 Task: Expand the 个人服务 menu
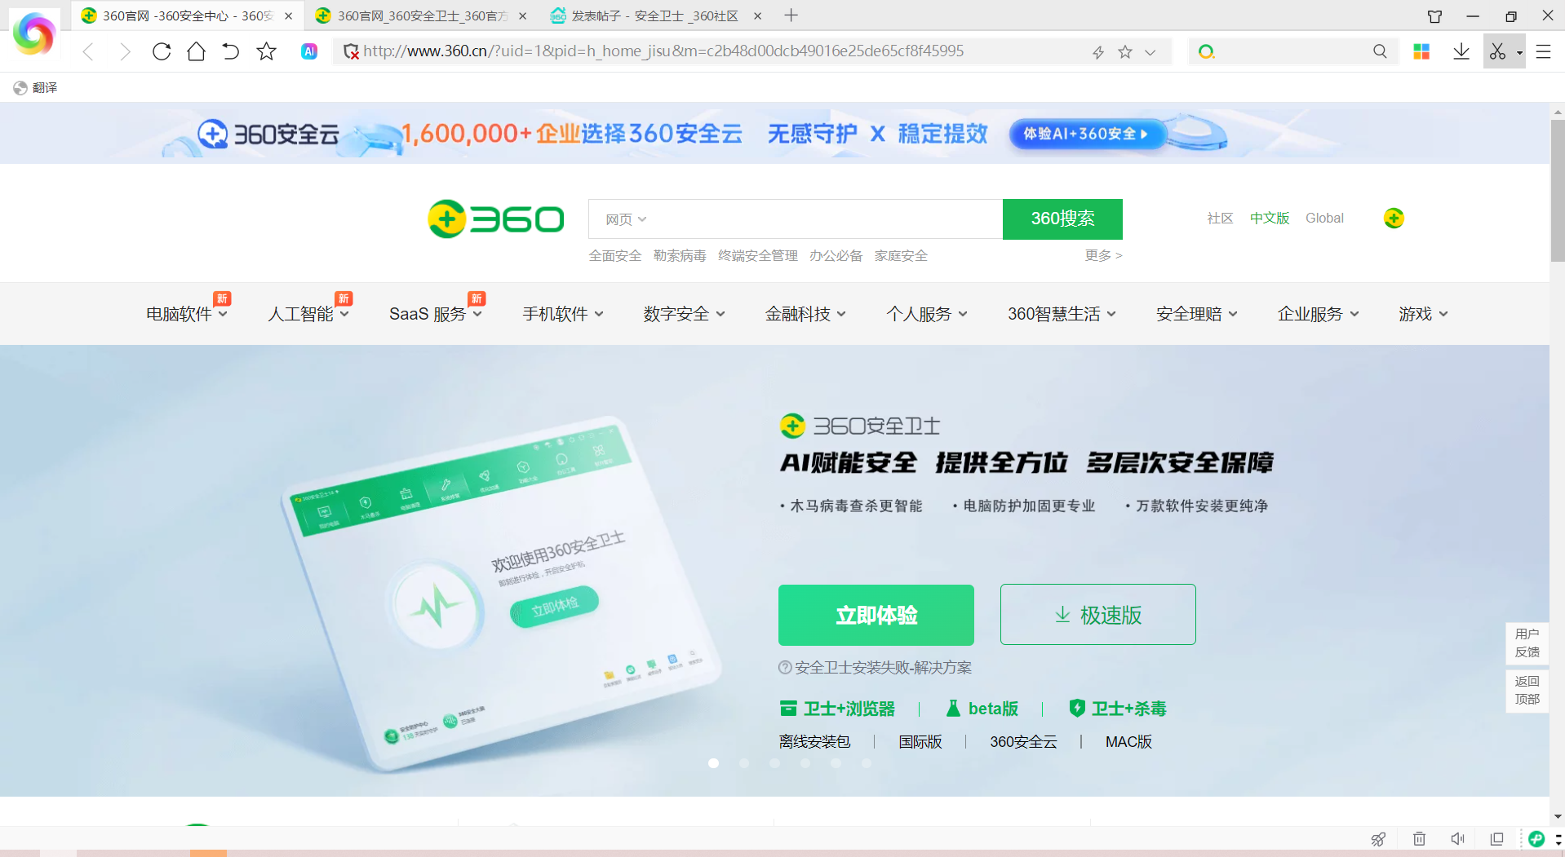(x=927, y=314)
